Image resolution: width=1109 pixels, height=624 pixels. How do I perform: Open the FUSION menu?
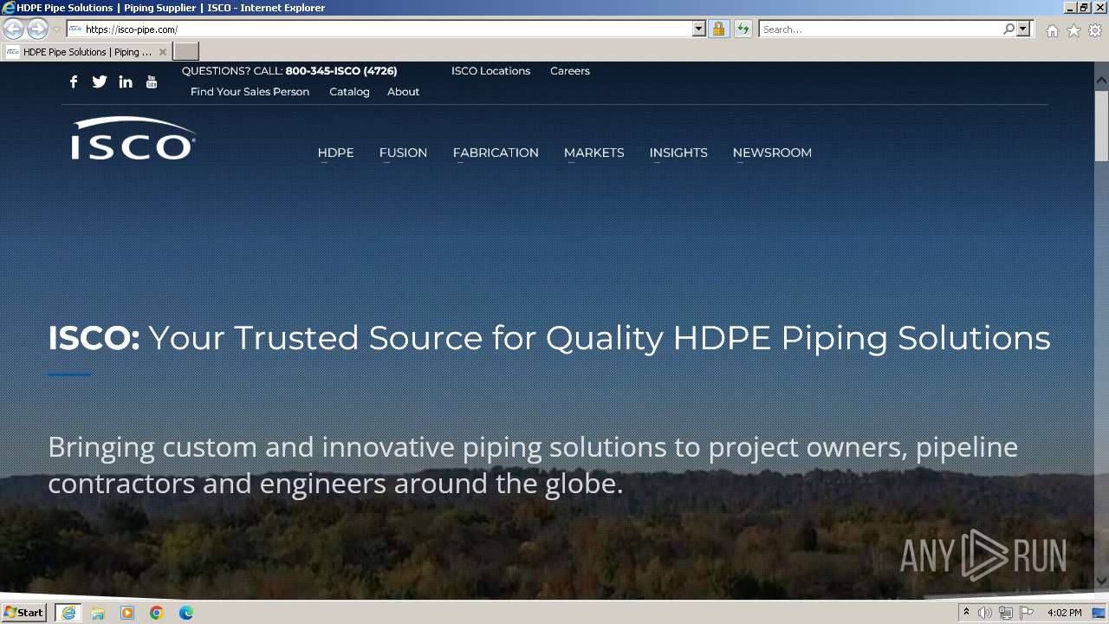pyautogui.click(x=403, y=153)
